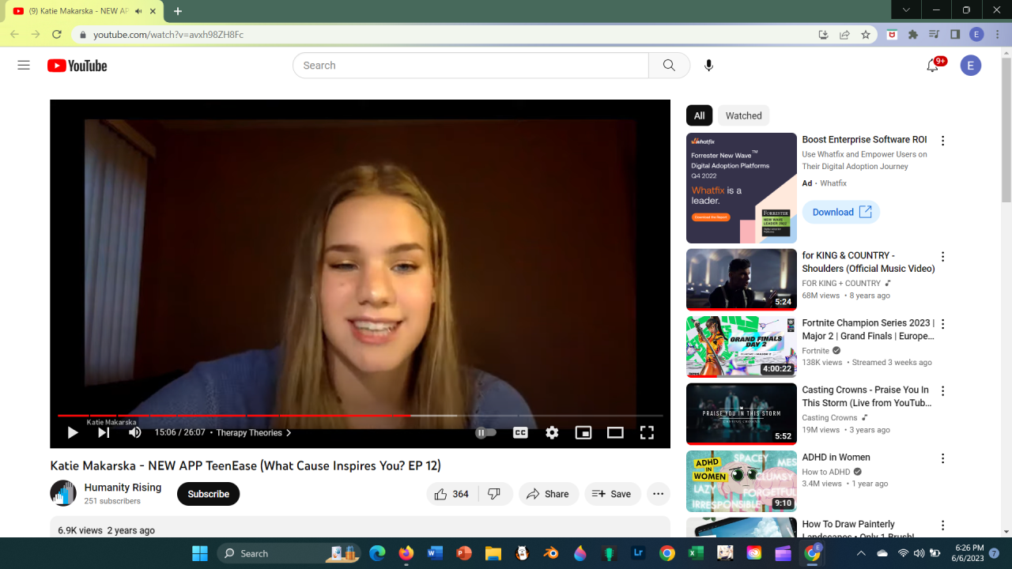
Task: Click in the YouTube search field
Action: [x=470, y=66]
